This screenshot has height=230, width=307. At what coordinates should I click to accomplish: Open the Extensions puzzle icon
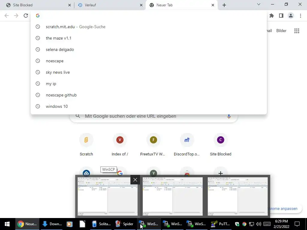pyautogui.click(x=272, y=16)
